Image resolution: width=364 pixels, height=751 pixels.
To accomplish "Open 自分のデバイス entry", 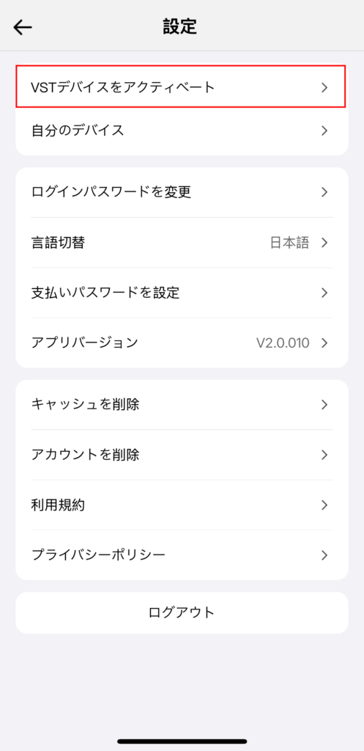I will point(182,131).
